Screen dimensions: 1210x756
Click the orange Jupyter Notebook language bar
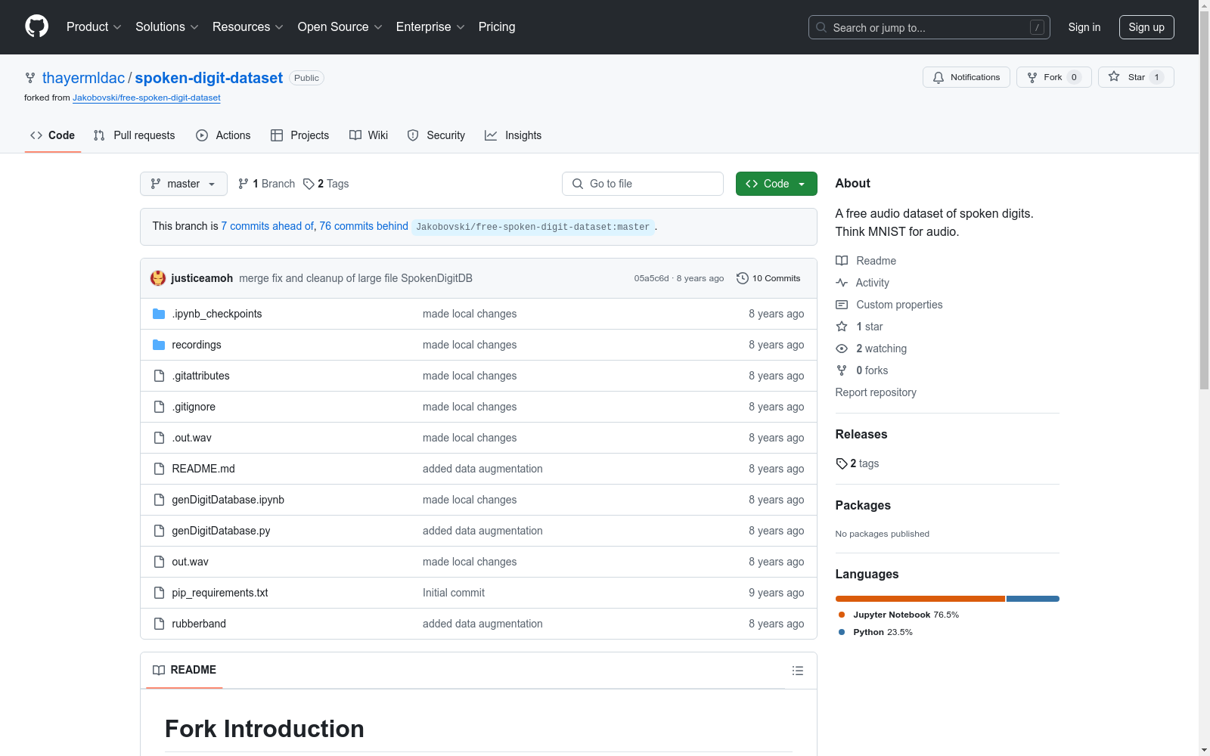(920, 599)
